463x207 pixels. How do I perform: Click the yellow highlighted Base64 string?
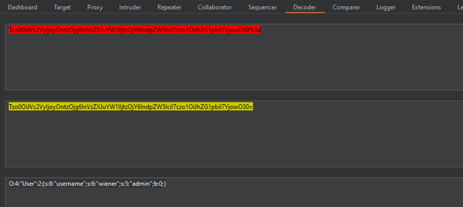coord(131,107)
